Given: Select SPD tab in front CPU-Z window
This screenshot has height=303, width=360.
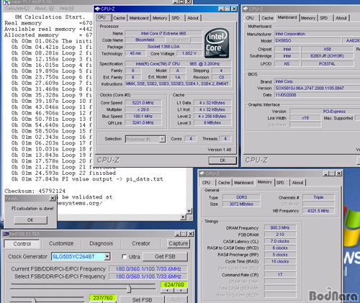Looking at the screenshot, I should click(176, 18).
